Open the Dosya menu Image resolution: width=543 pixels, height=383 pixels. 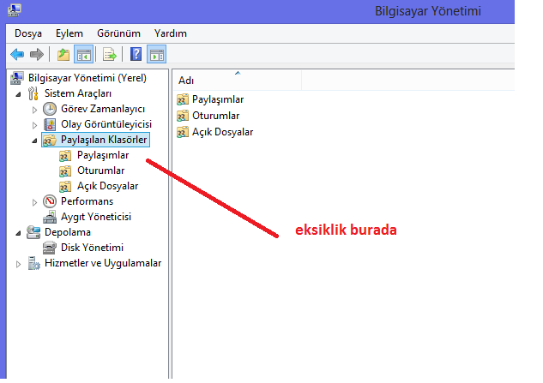coord(28,33)
